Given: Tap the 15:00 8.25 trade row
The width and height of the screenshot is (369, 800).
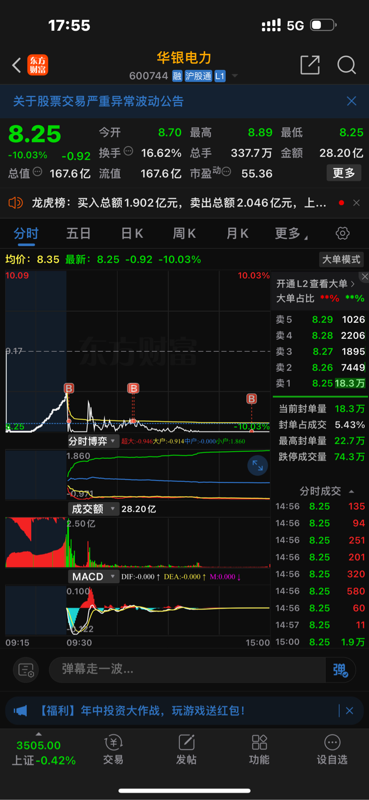Looking at the screenshot, I should (320, 642).
